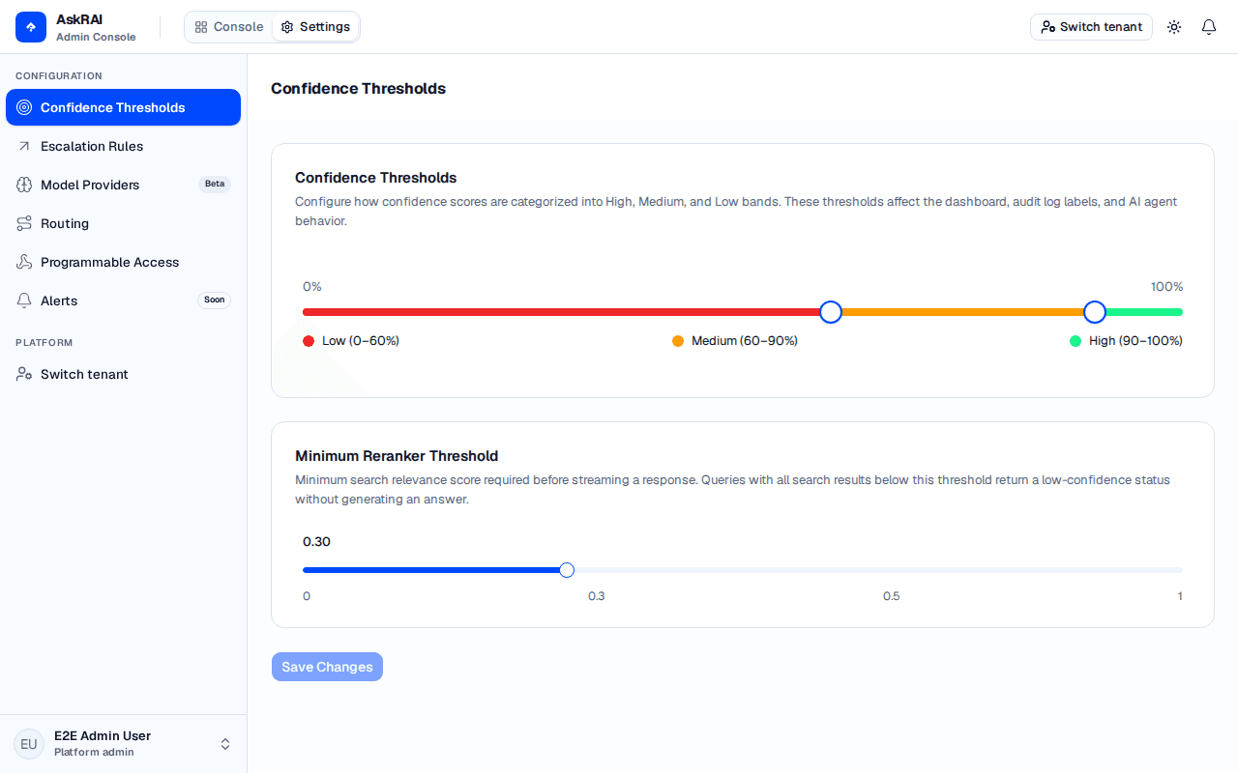
Task: Click the green High legend dot
Action: 1076,341
